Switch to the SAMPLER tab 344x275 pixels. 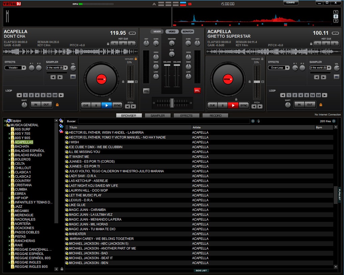pyautogui.click(x=158, y=115)
